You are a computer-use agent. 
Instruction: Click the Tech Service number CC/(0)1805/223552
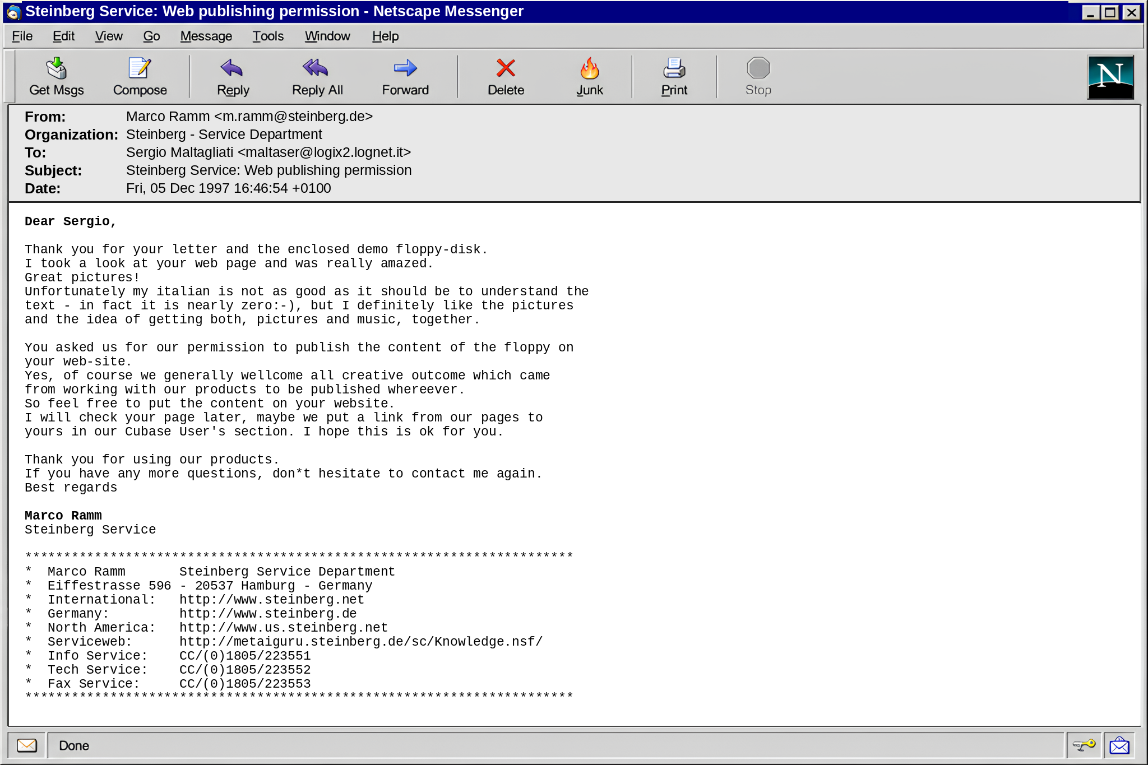click(x=245, y=670)
